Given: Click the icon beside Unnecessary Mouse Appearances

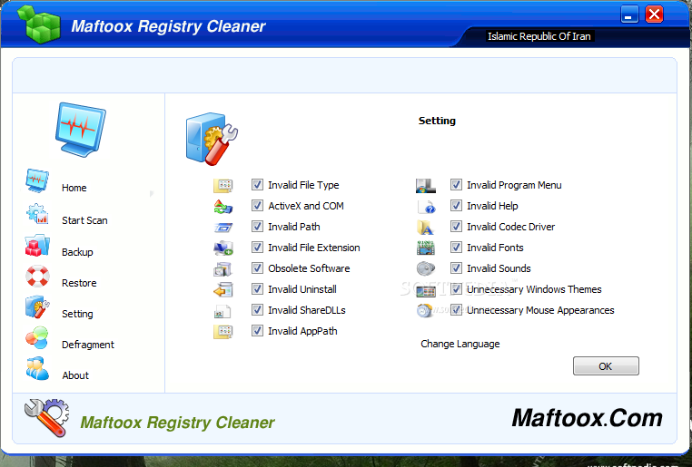Looking at the screenshot, I should coord(425,311).
